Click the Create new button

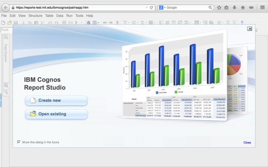pyautogui.click(x=56, y=101)
